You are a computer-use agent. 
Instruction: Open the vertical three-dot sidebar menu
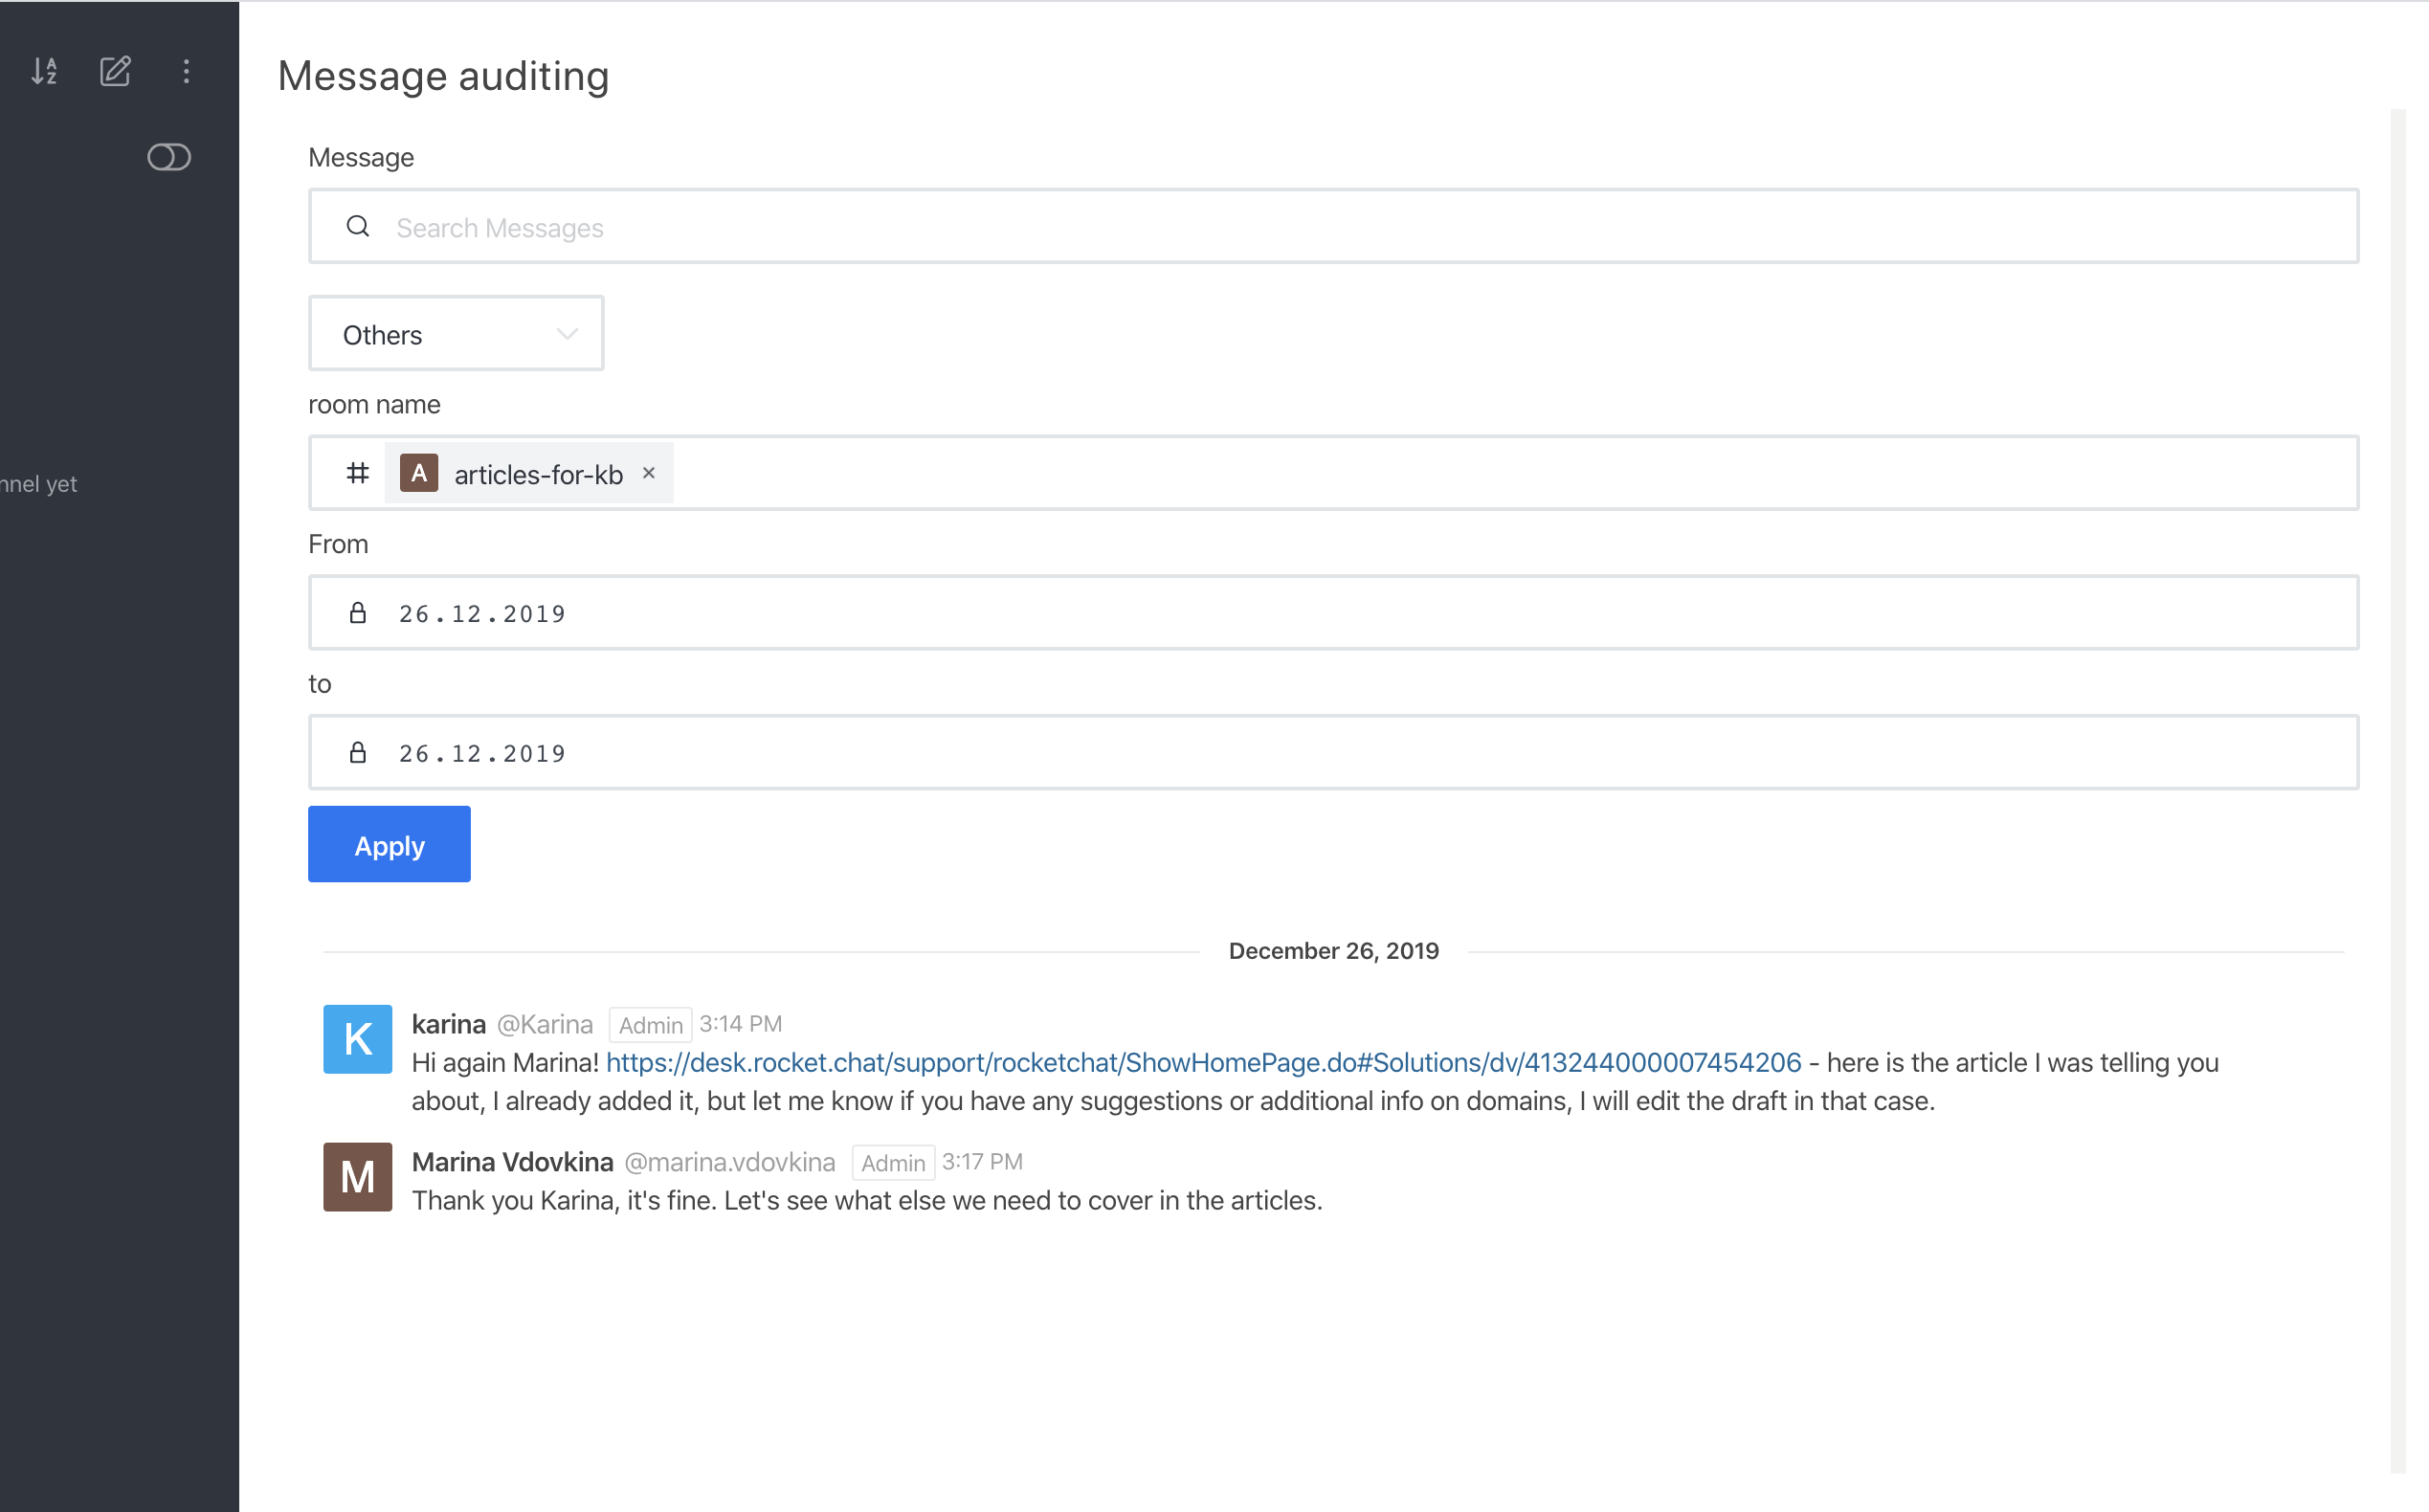click(x=186, y=71)
